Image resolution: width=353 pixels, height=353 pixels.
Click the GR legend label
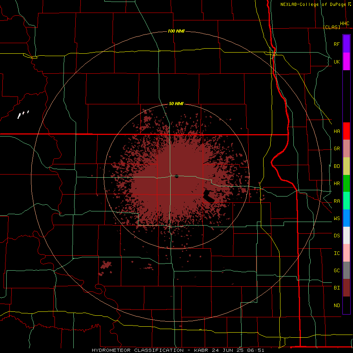(x=337, y=149)
